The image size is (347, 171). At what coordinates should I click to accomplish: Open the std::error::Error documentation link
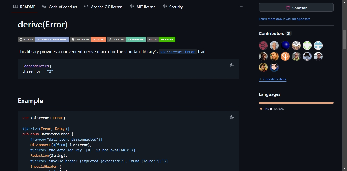(178, 52)
